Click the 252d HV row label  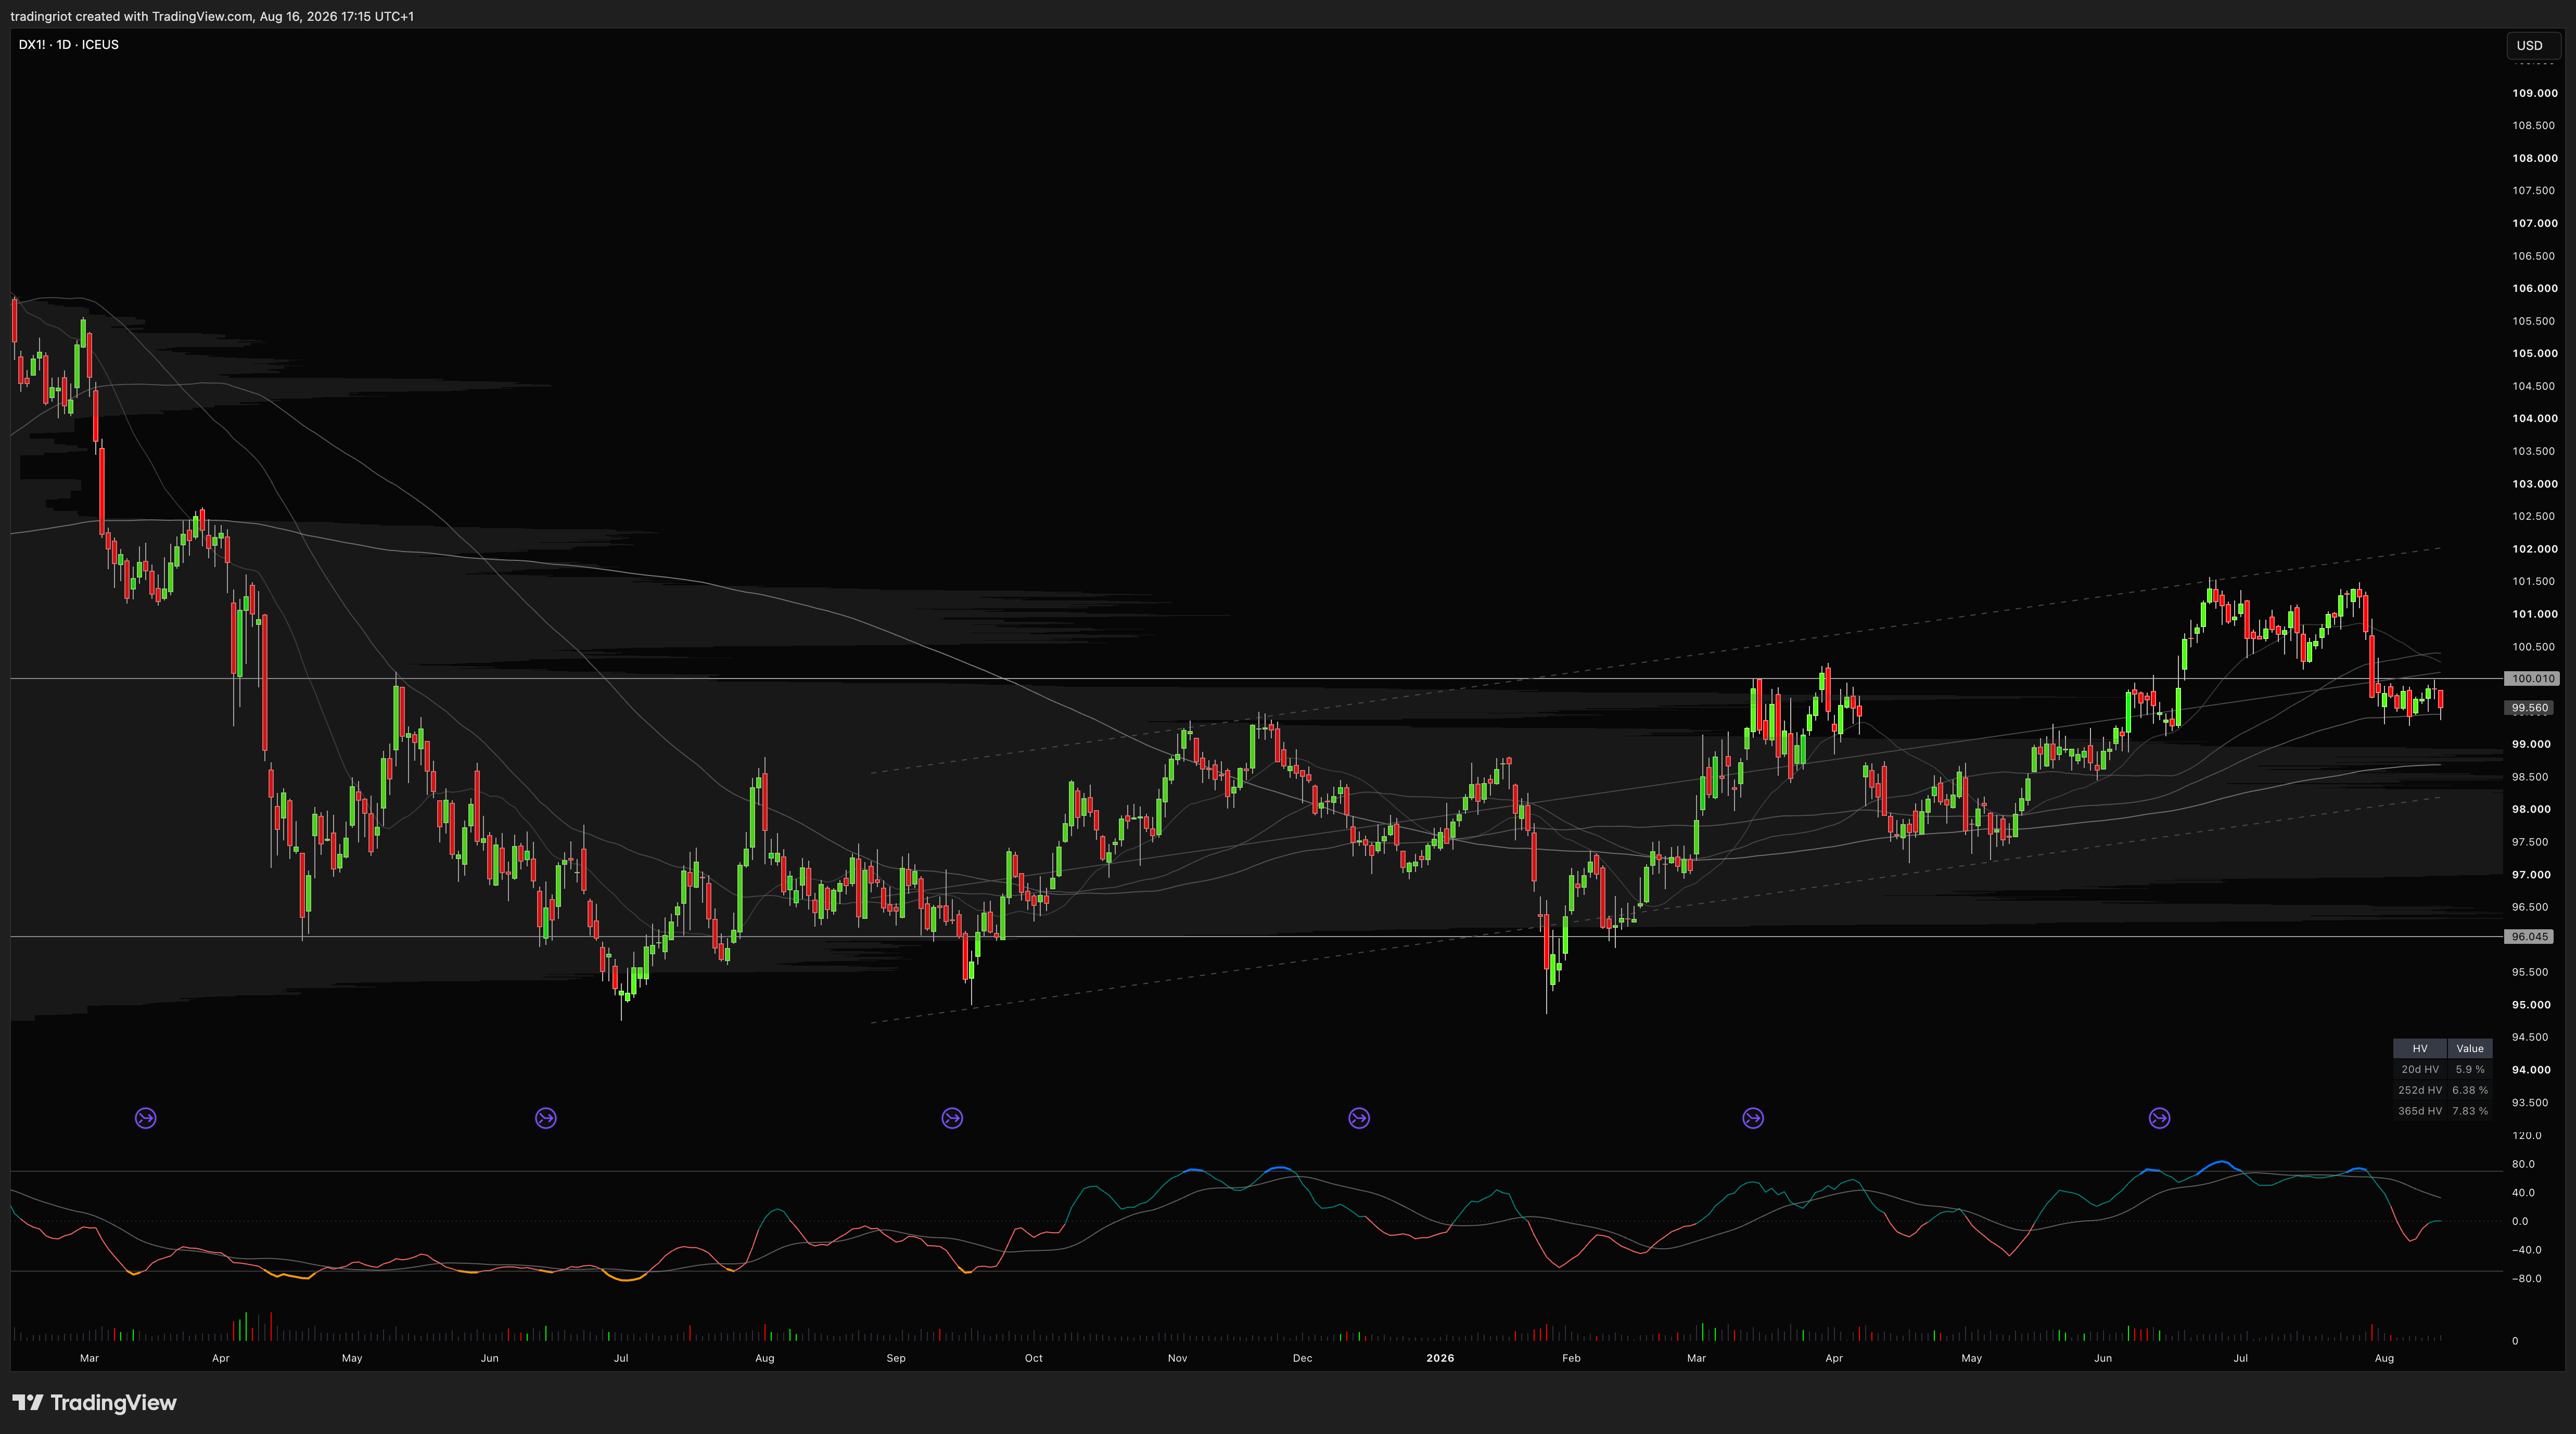pos(2420,1091)
